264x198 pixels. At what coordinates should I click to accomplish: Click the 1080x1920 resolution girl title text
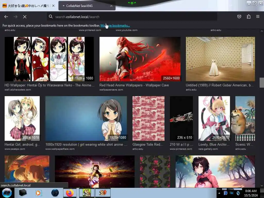86,144
